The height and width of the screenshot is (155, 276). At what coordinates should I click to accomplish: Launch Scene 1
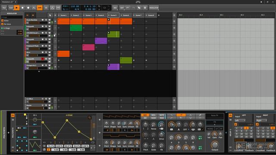(x=59, y=15)
